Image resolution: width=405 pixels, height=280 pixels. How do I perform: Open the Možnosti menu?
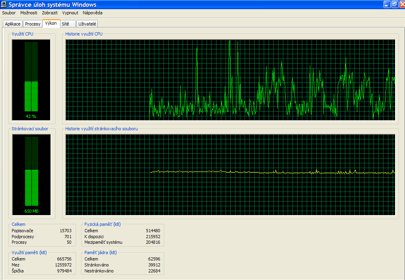[29, 13]
